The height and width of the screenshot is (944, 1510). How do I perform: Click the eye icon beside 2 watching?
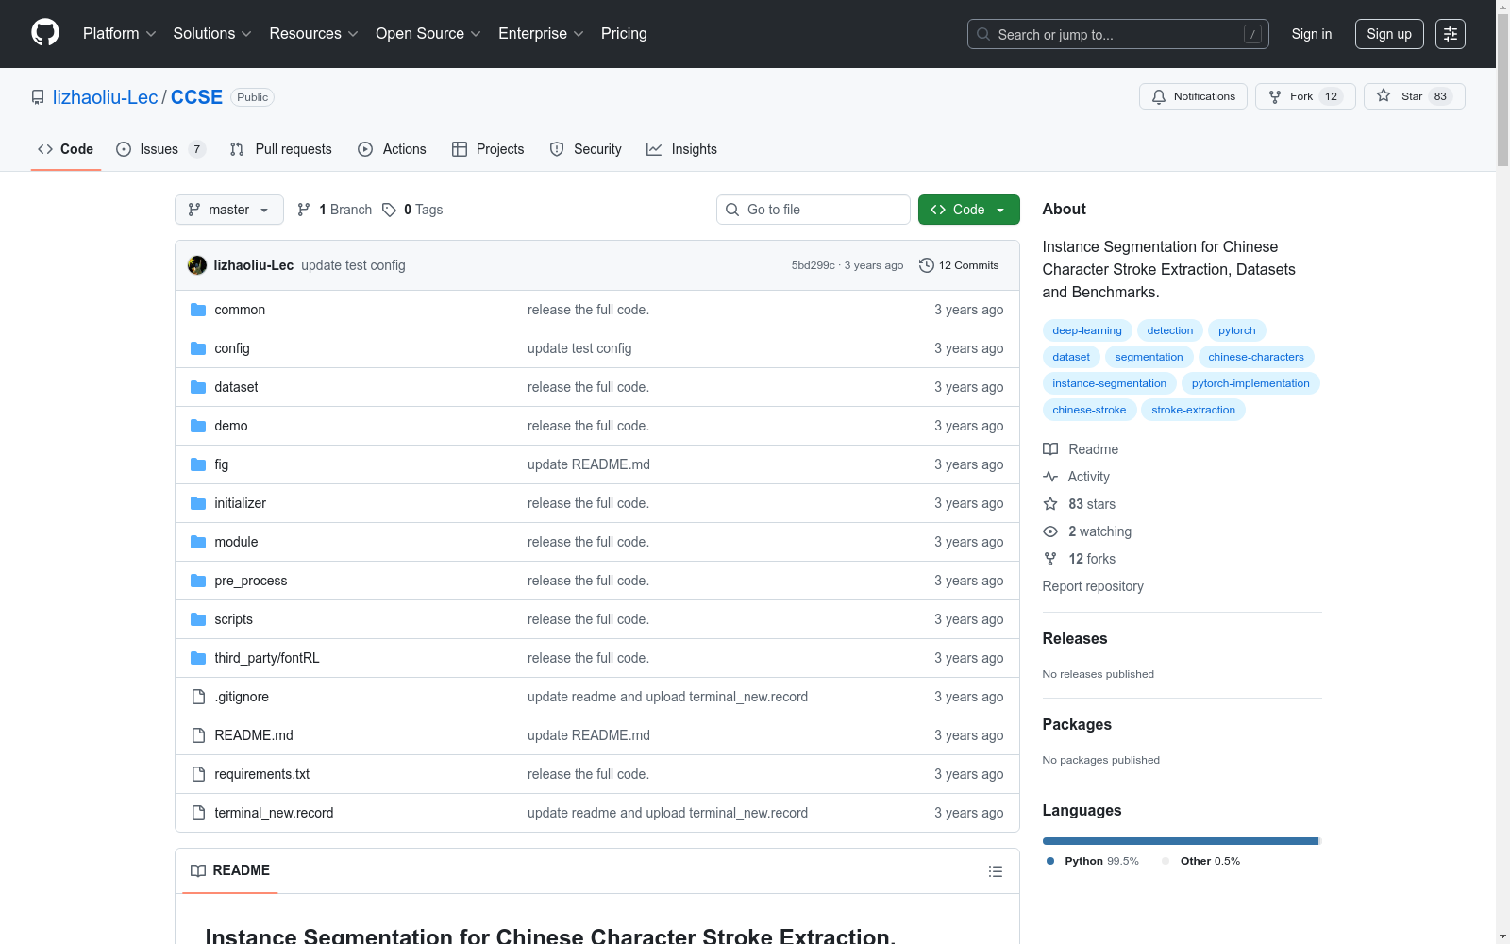[x=1050, y=531]
